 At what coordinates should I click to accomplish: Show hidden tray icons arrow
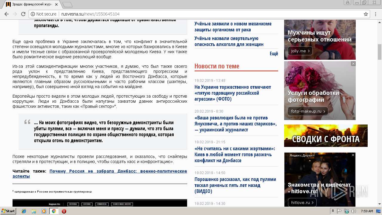pos(333,211)
